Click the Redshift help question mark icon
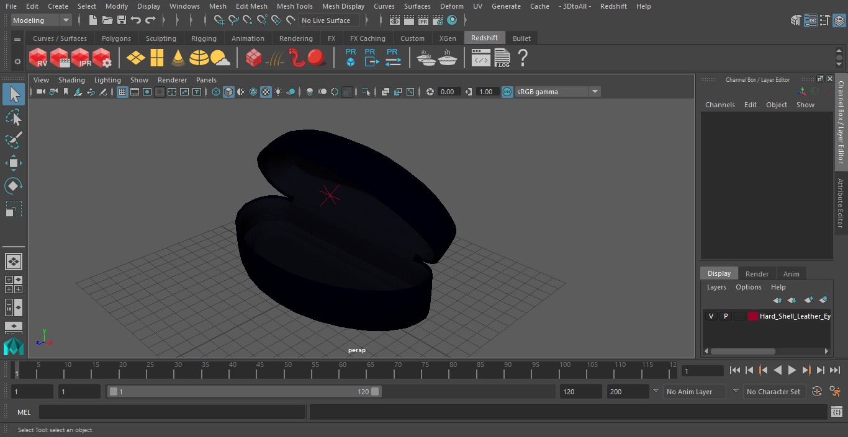848x437 pixels. point(523,58)
